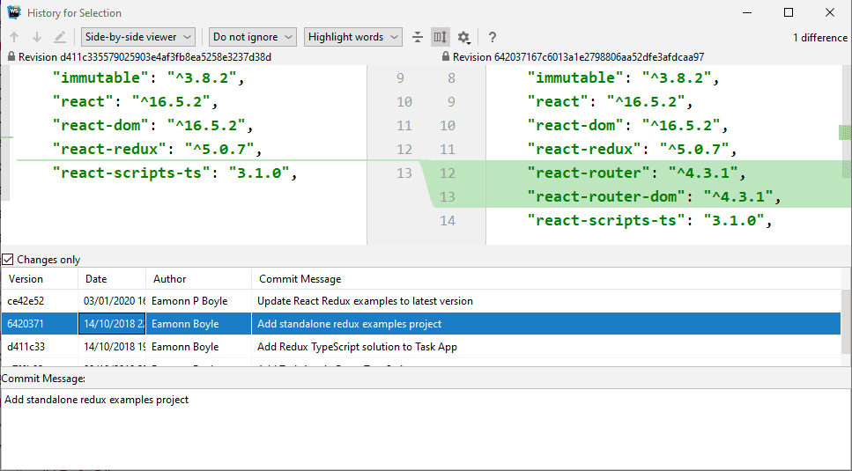
Task: Click left revision d411c335 label
Action: [144, 57]
